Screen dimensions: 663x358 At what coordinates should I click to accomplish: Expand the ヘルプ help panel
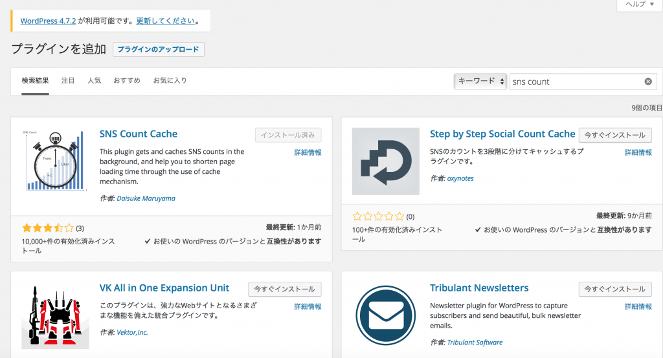pos(640,5)
